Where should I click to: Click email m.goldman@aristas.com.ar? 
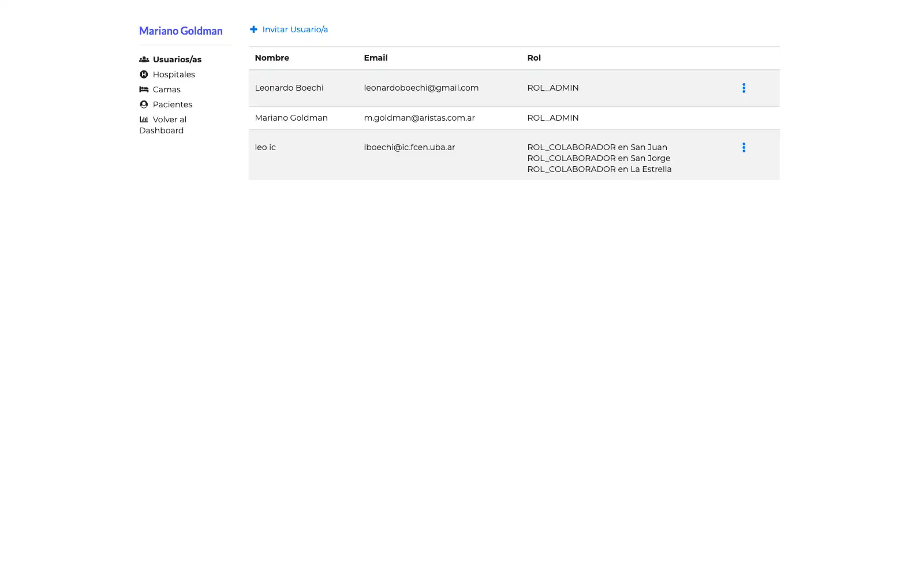(419, 118)
